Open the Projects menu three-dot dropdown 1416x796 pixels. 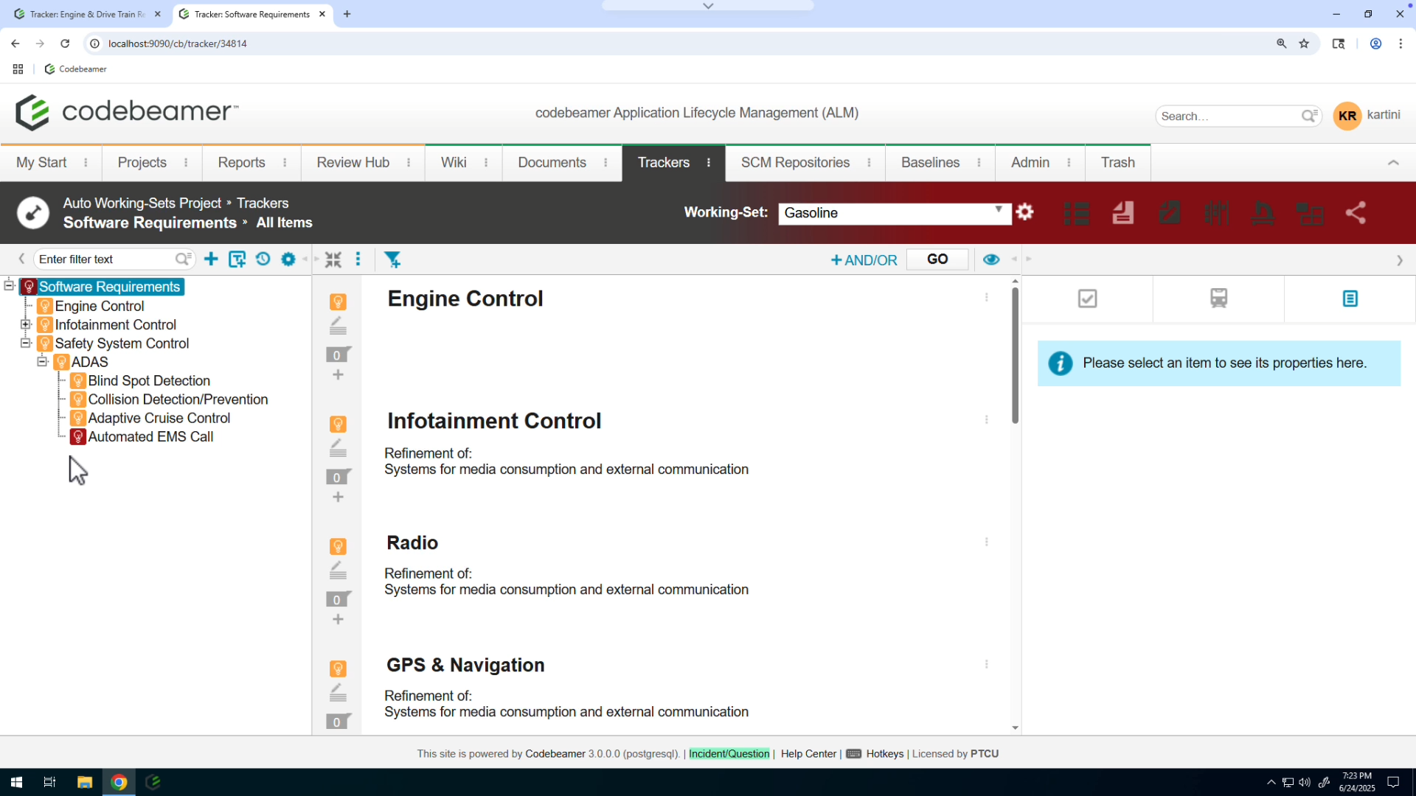tap(186, 163)
